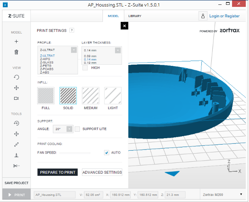249x202 pixels.
Task: Switch to the MODEL tab
Action: 113,16
